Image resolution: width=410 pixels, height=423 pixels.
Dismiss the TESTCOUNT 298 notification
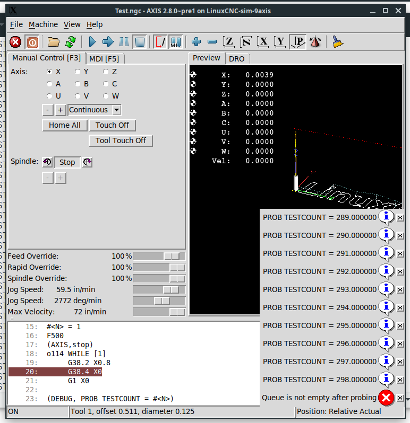coord(400,380)
